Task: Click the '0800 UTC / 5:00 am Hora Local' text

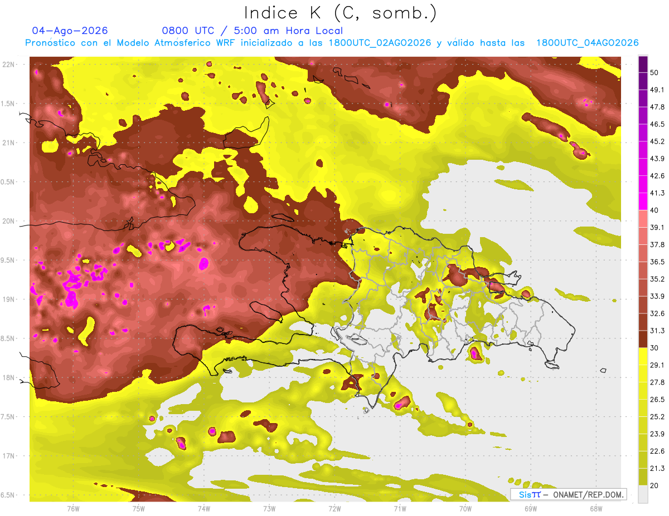Action: pyautogui.click(x=252, y=31)
